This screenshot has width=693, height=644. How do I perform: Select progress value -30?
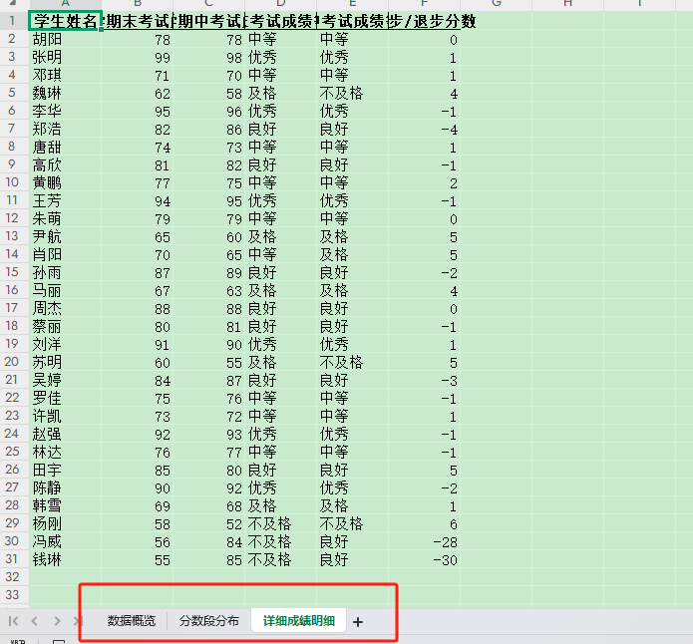(x=425, y=559)
